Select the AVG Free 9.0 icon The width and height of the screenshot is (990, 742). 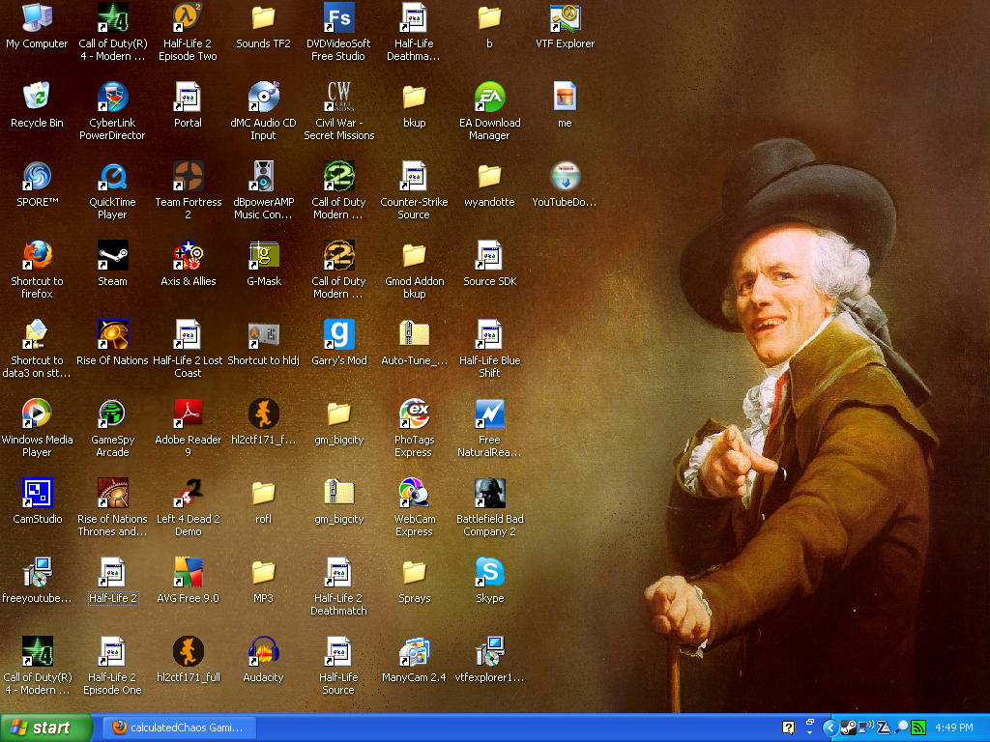[x=188, y=573]
